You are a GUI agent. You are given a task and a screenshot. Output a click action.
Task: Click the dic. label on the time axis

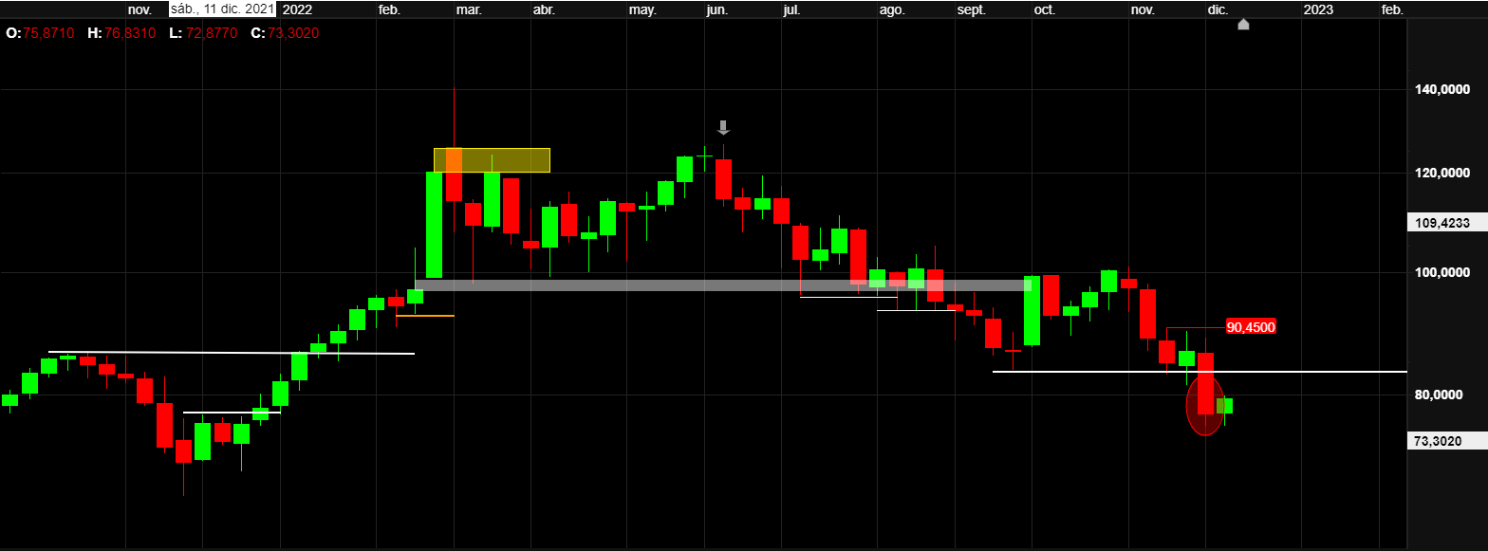pos(1218,9)
